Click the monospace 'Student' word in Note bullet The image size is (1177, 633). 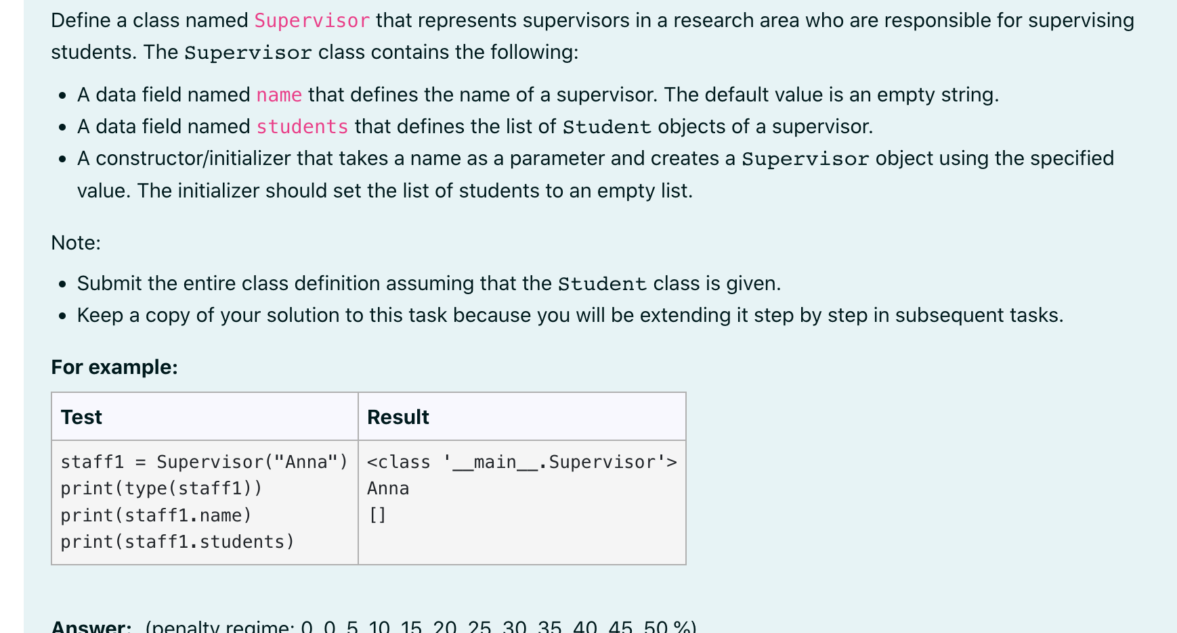coord(602,284)
